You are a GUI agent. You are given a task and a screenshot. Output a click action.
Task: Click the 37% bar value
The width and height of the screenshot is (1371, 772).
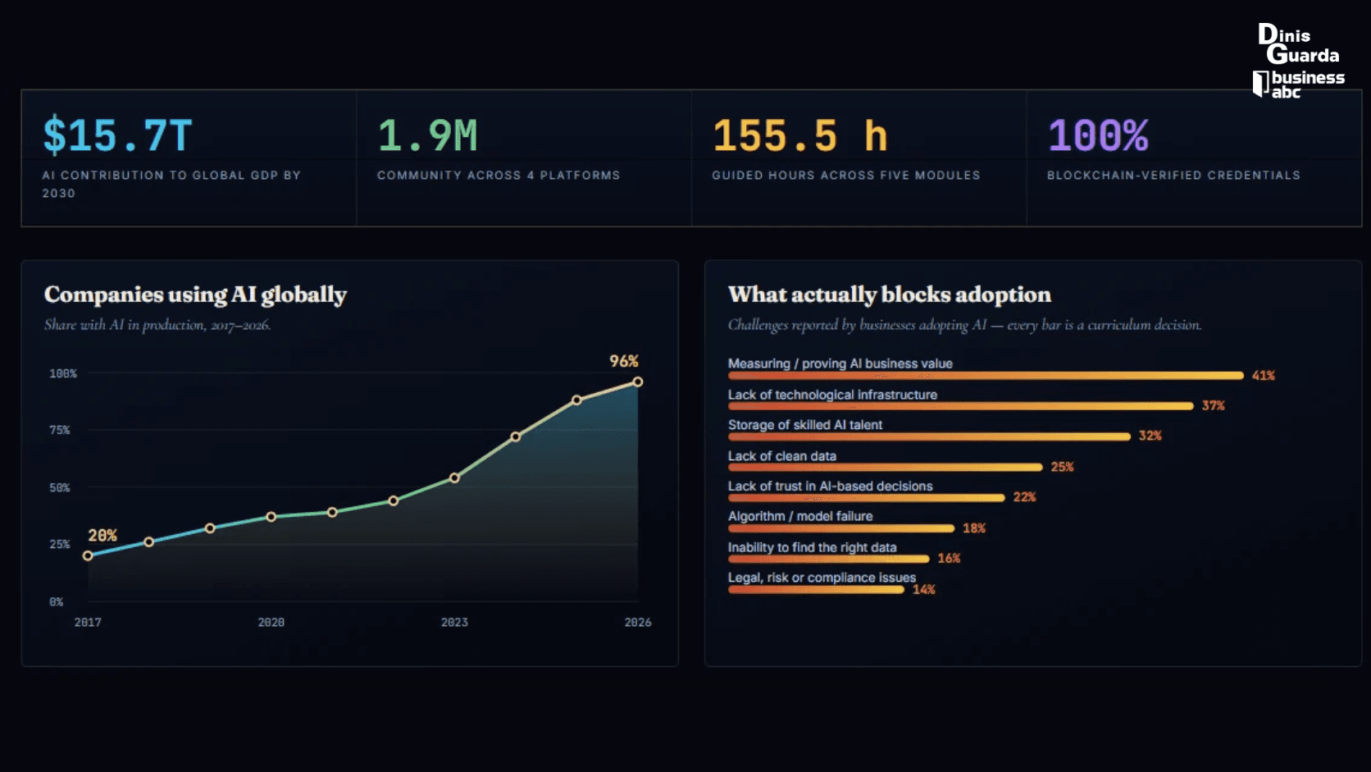1214,406
